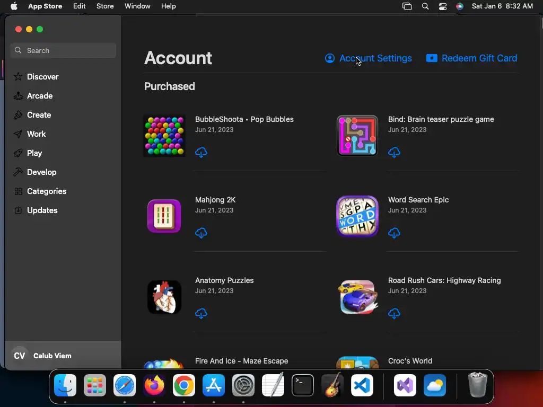The width and height of the screenshot is (543, 407).
Task: Open the Window menu
Action: pyautogui.click(x=137, y=6)
